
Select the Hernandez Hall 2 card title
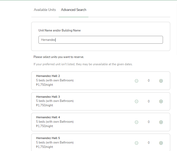coord(48,76)
